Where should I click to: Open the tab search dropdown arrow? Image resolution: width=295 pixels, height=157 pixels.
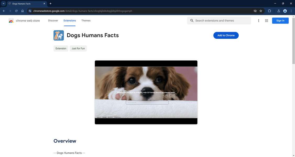[x=3, y=3]
